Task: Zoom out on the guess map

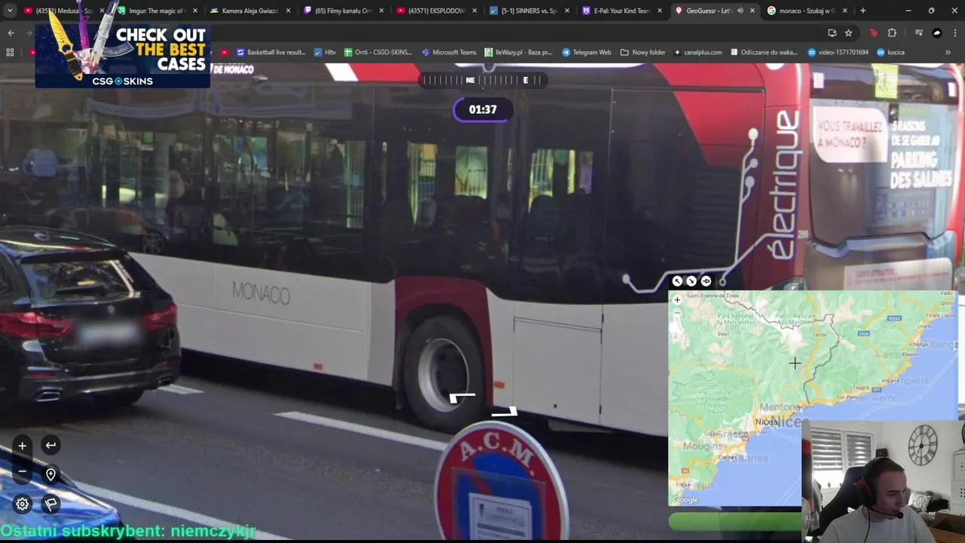Action: tap(677, 312)
